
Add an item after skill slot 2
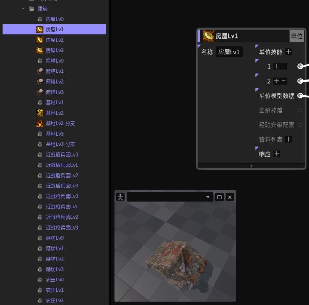tap(276, 81)
